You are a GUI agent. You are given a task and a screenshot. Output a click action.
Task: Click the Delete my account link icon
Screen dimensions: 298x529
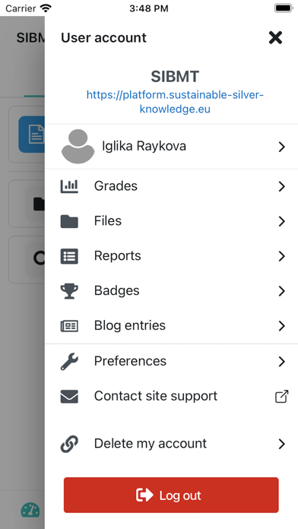(x=69, y=444)
